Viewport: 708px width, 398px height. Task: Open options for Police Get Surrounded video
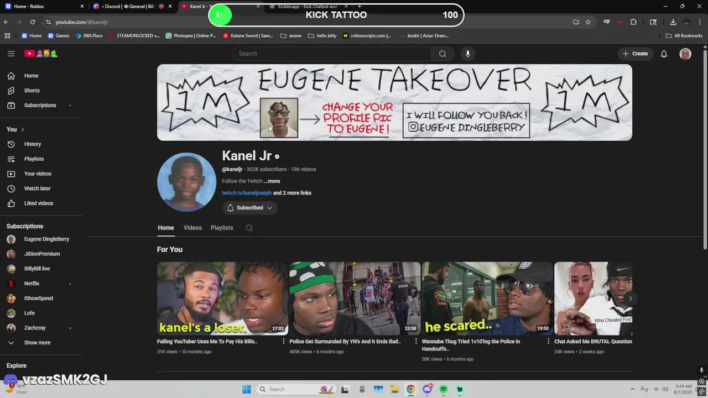click(x=416, y=342)
